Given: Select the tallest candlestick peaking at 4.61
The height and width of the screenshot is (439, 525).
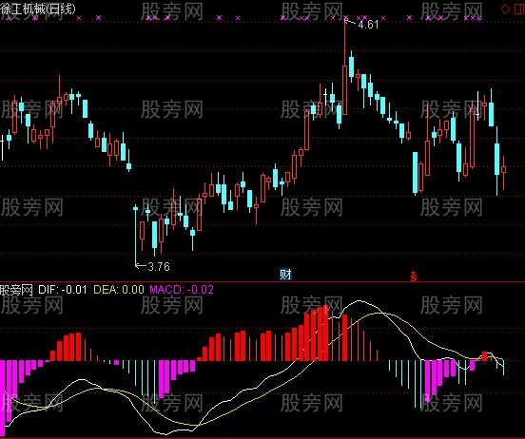Looking at the screenshot, I should pos(345,67).
